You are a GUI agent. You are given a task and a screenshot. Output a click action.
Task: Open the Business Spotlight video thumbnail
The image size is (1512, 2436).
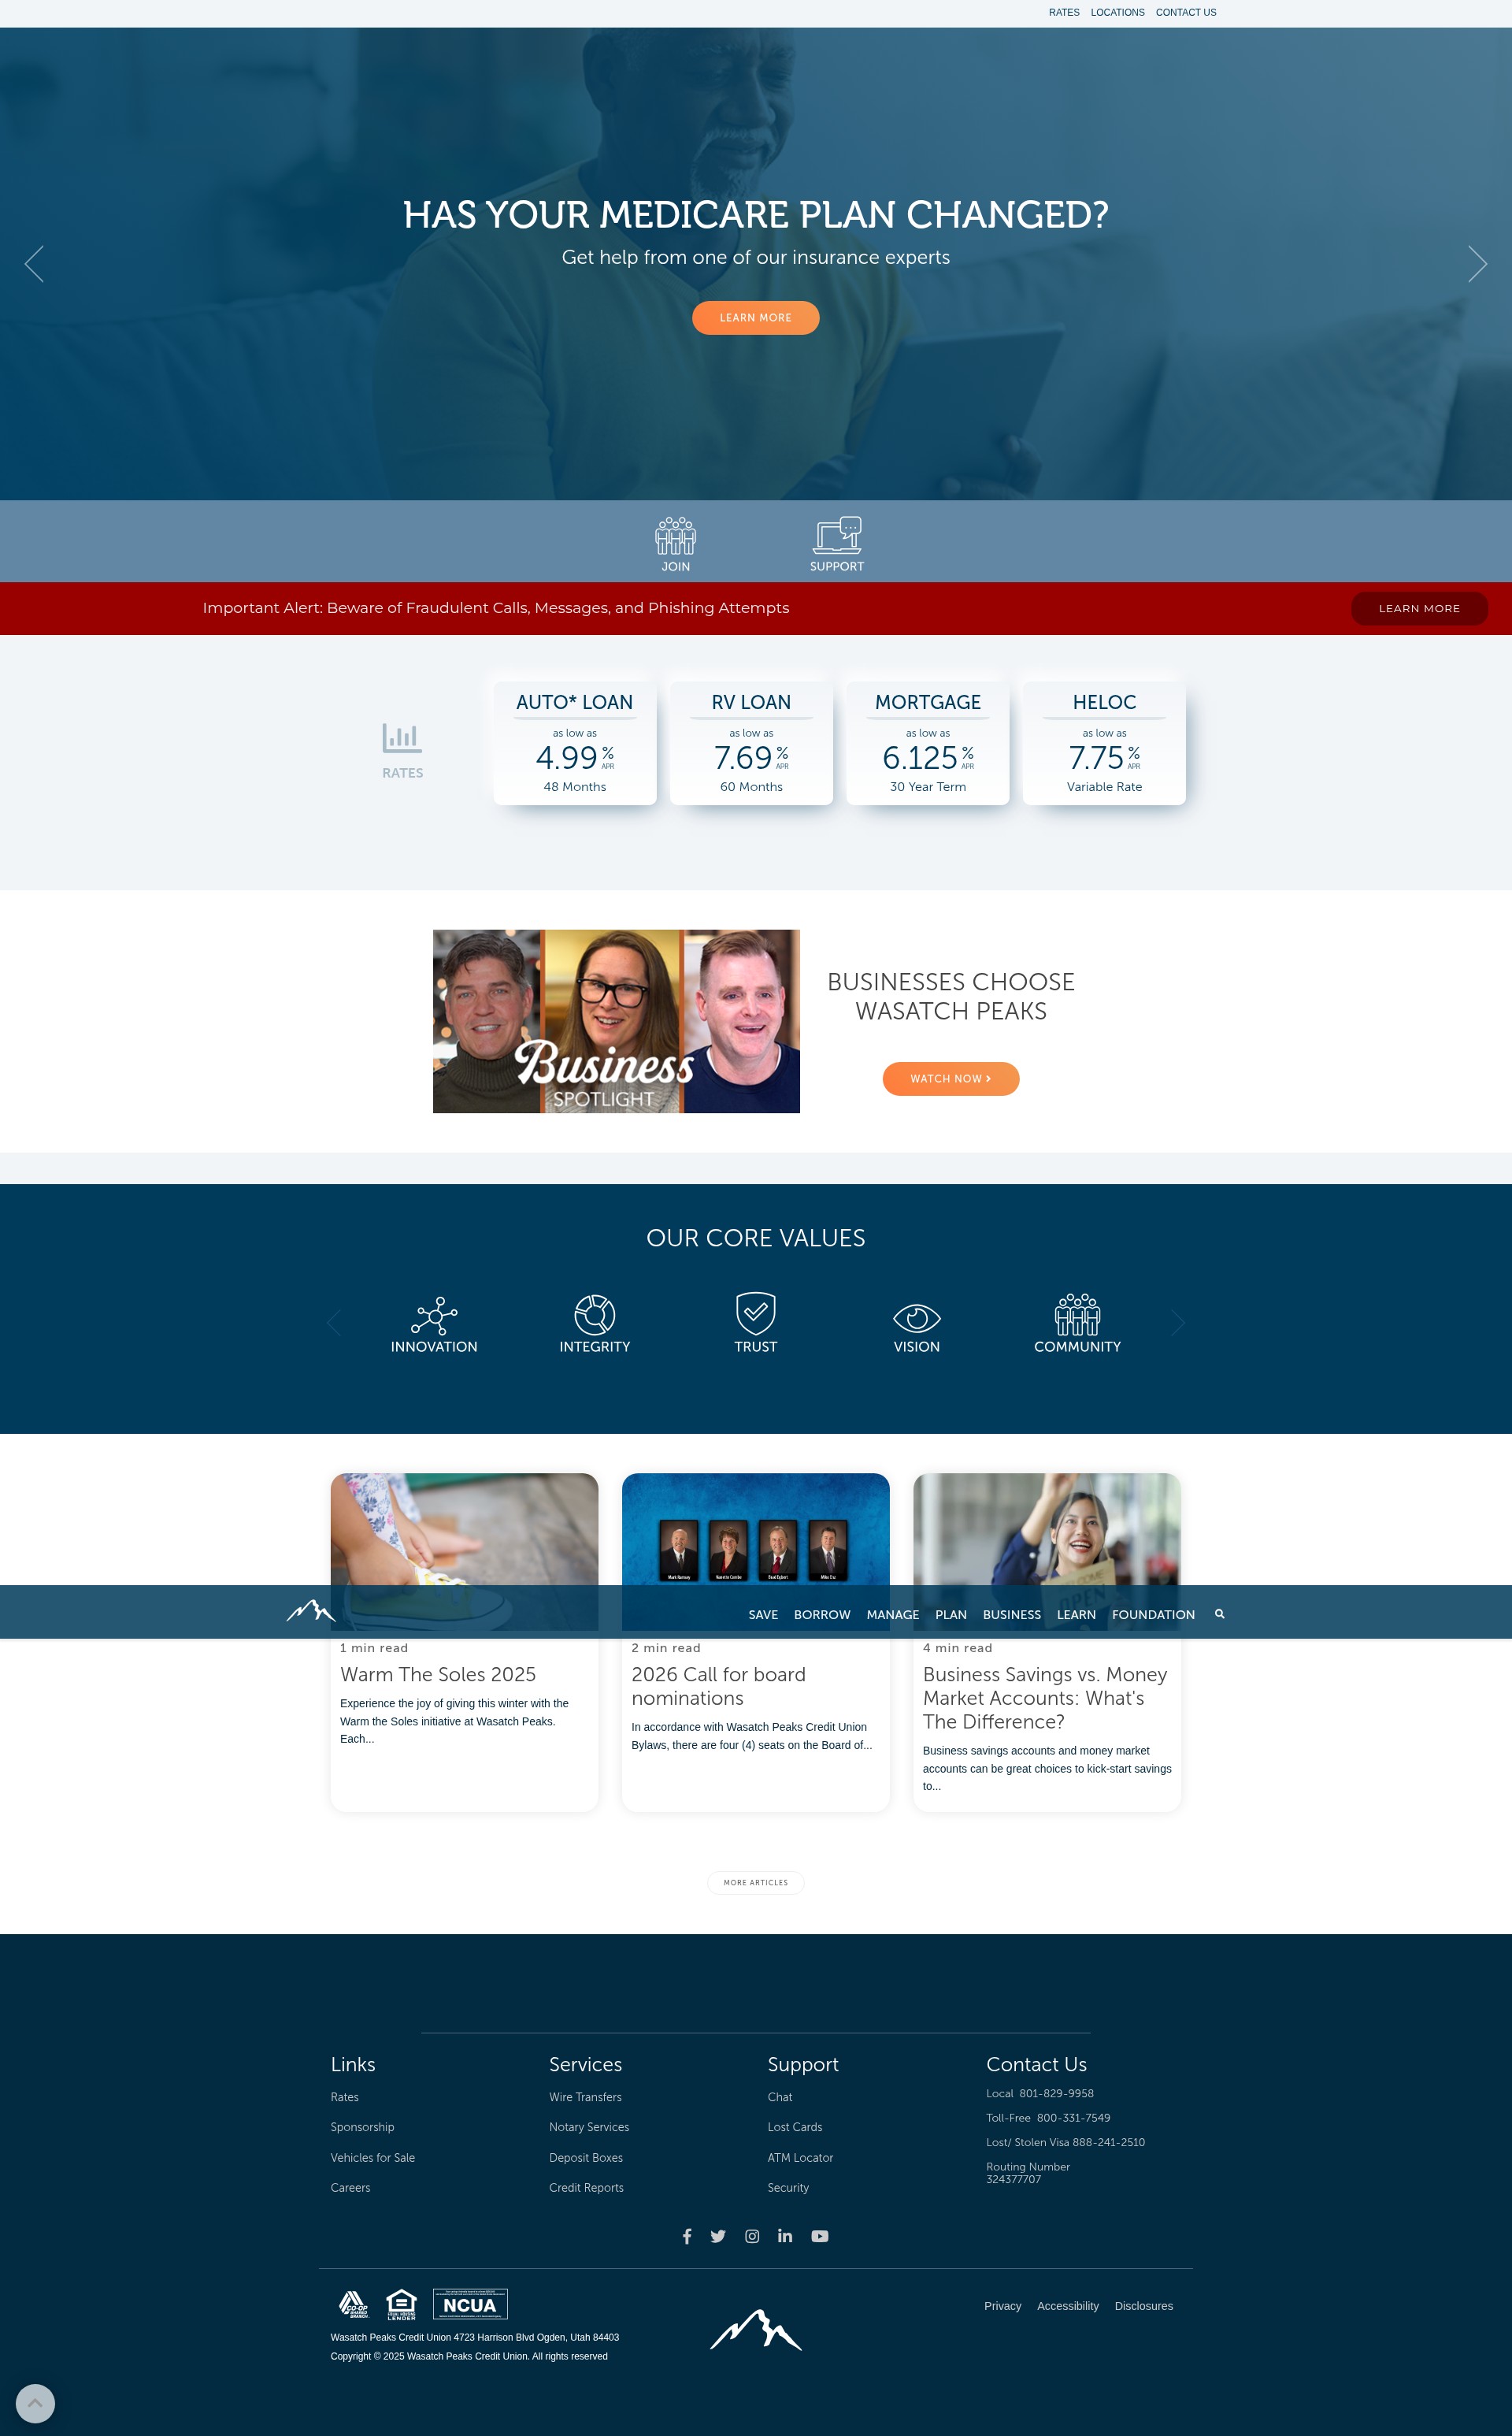coord(616,1021)
